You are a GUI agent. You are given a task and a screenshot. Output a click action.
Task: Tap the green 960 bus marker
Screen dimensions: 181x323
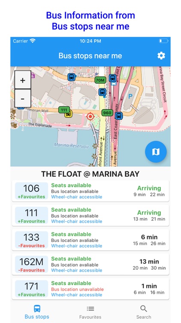(x=107, y=113)
